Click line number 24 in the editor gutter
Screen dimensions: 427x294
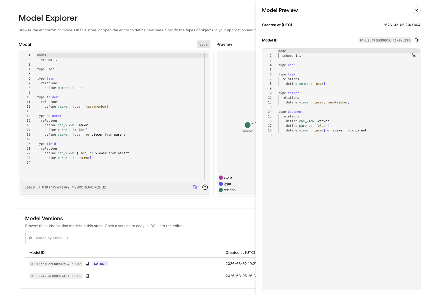pos(29,163)
